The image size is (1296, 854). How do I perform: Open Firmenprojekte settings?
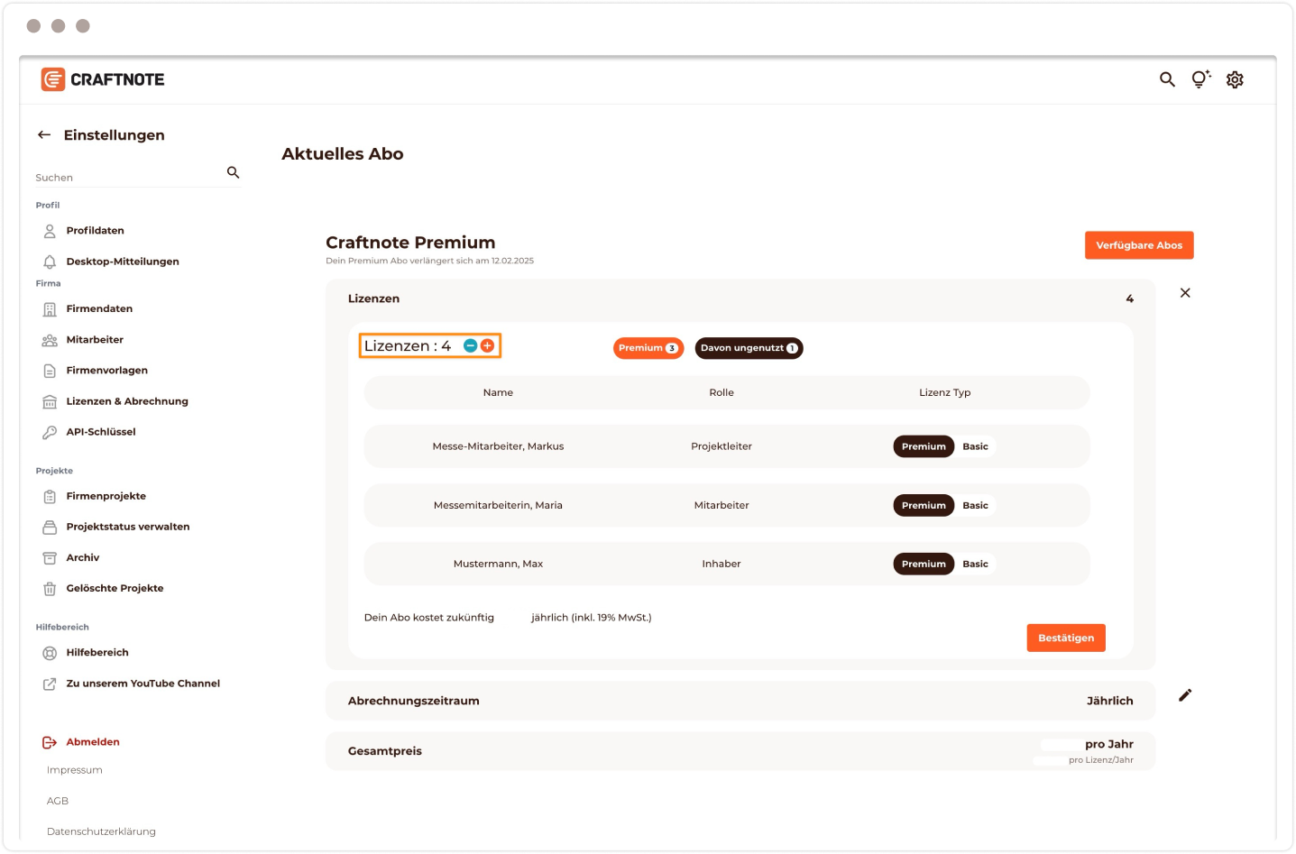[x=106, y=496]
